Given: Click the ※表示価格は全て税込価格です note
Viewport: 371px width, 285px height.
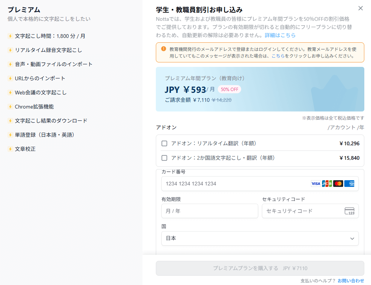Looking at the screenshot, I should (333, 118).
